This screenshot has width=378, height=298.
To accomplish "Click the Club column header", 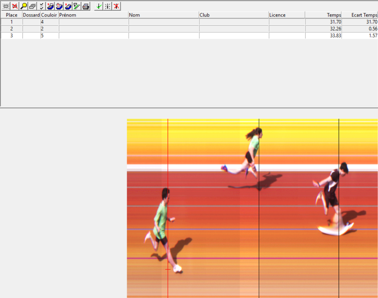I will pos(234,15).
